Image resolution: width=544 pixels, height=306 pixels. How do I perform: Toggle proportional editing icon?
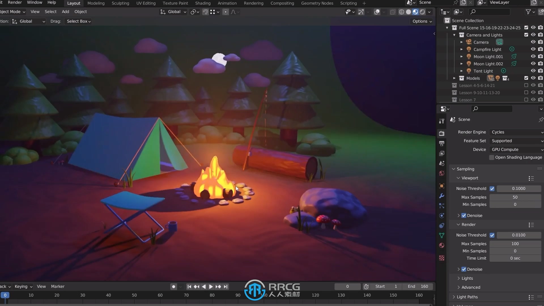pyautogui.click(x=226, y=12)
